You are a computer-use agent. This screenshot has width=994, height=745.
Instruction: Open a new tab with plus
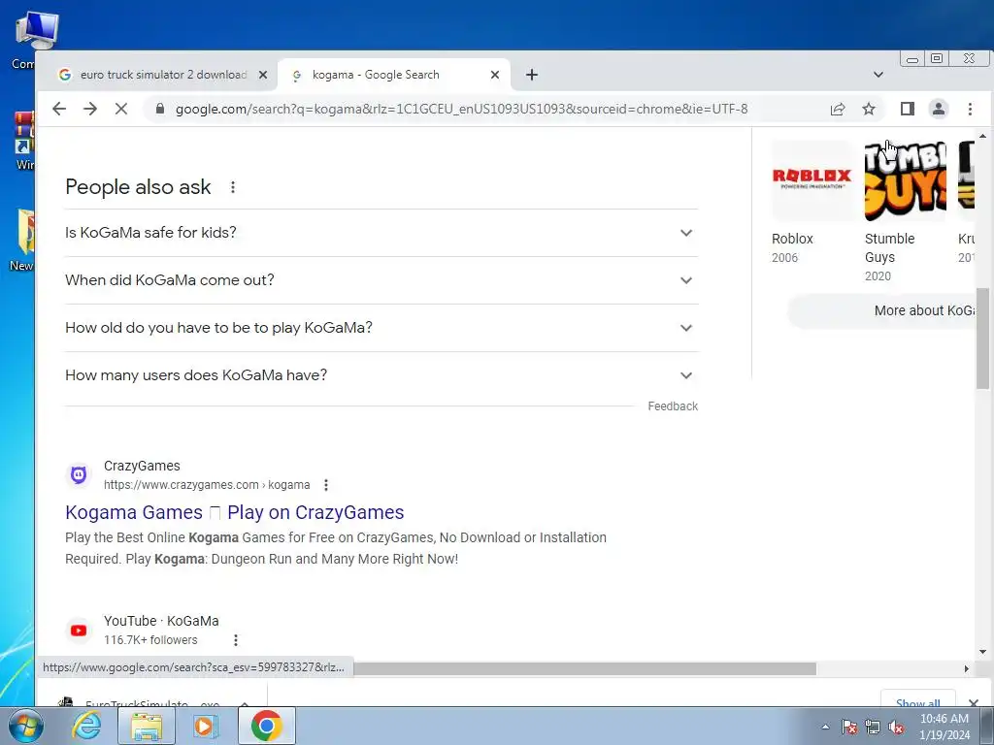(x=532, y=75)
